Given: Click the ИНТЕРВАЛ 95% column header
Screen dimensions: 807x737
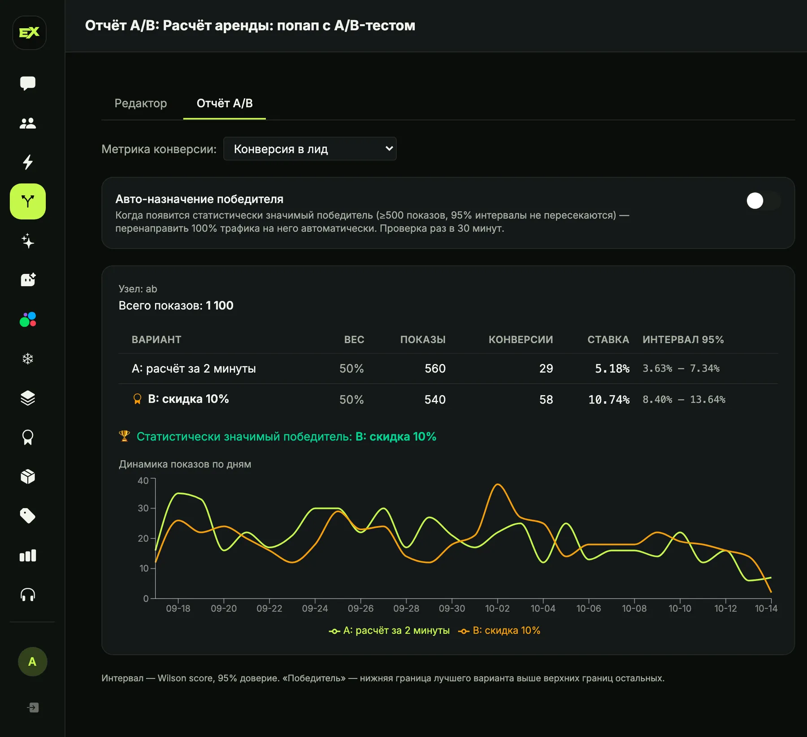Looking at the screenshot, I should tap(683, 340).
